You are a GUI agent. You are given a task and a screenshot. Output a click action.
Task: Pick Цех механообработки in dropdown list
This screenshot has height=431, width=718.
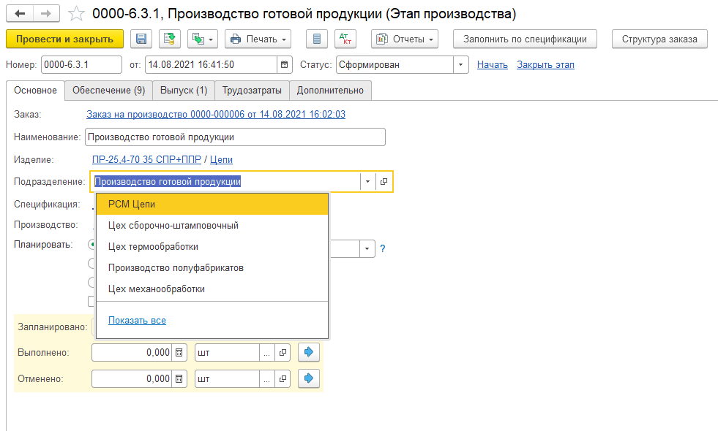pyautogui.click(x=212, y=289)
